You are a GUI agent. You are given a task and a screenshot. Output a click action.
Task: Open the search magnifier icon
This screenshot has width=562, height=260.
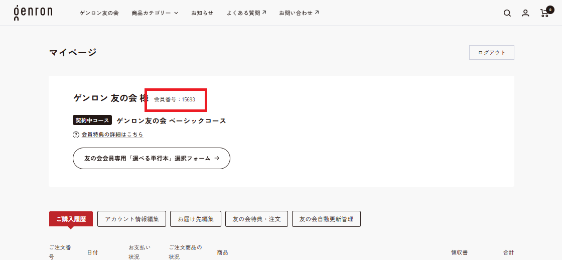tap(507, 13)
